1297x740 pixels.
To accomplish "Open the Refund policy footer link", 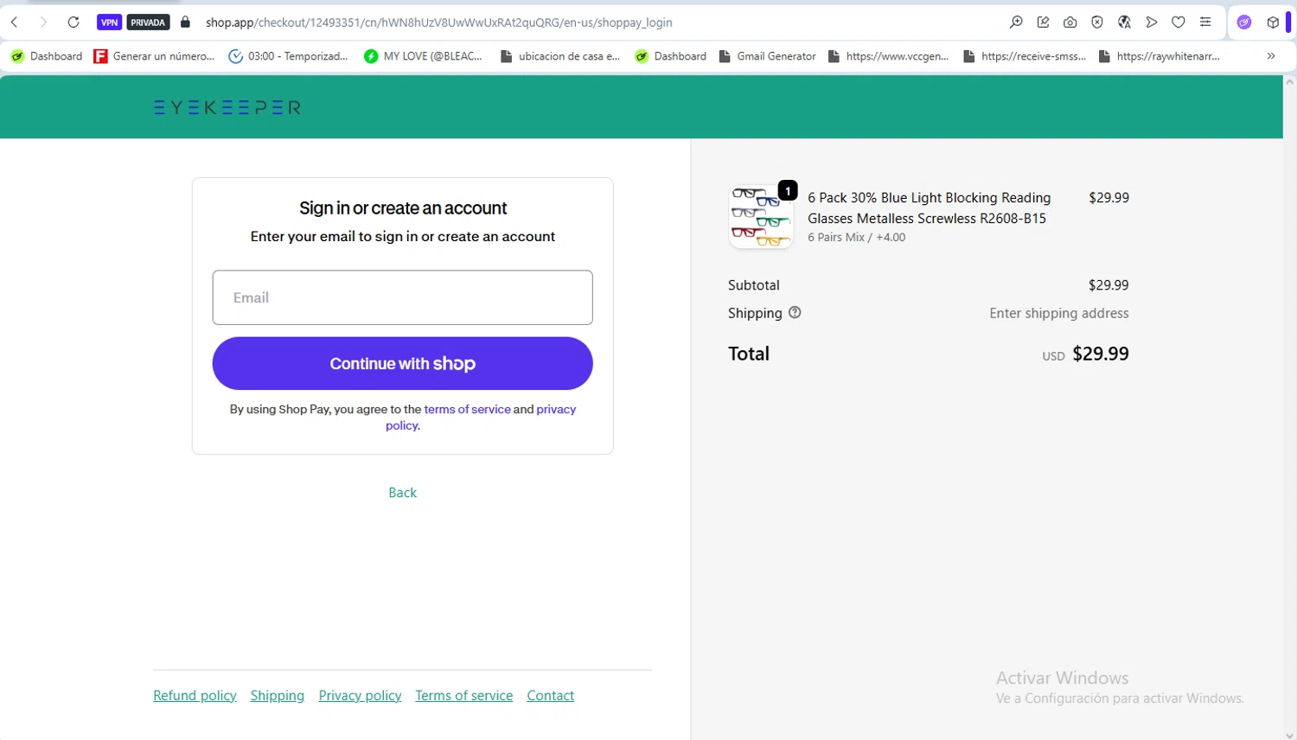I will point(195,696).
